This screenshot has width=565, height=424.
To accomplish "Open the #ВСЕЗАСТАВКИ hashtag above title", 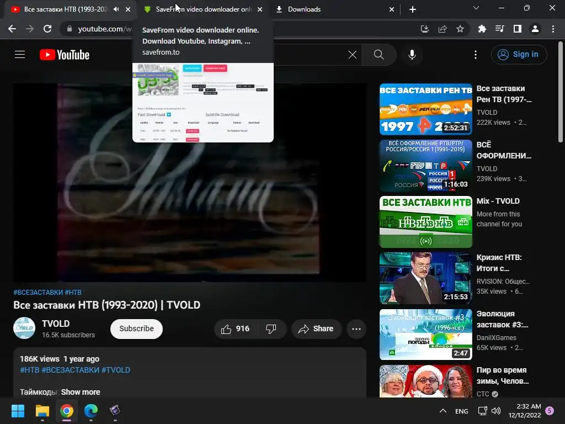I will tap(38, 293).
